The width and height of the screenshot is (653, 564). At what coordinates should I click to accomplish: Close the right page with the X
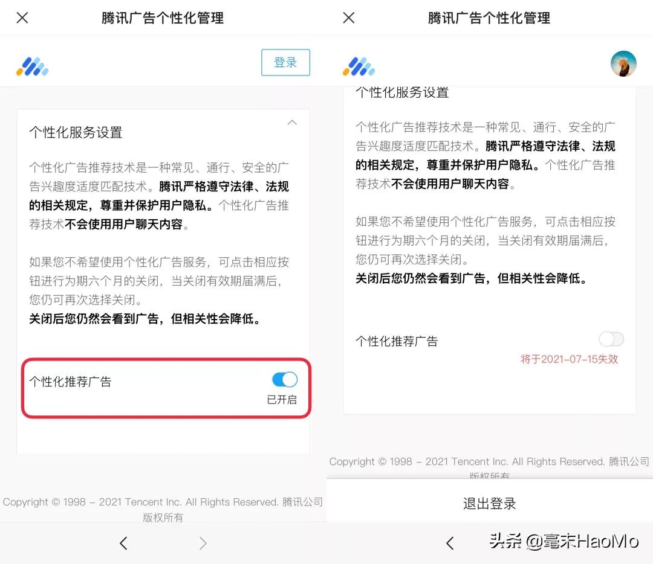point(348,18)
